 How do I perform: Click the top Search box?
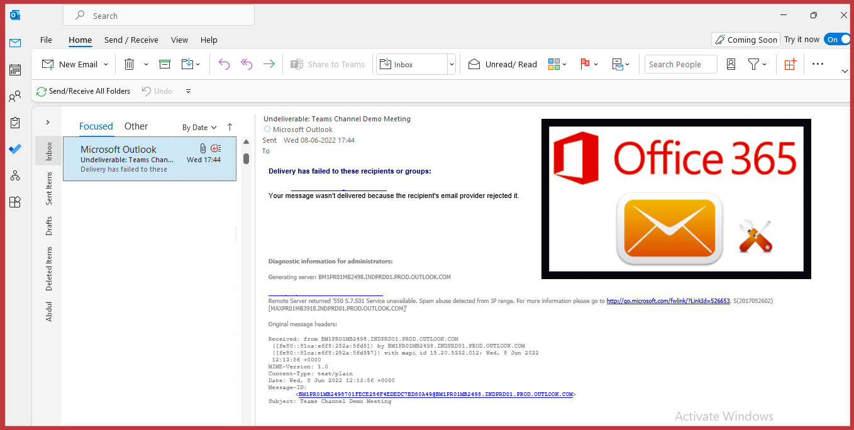[158, 16]
